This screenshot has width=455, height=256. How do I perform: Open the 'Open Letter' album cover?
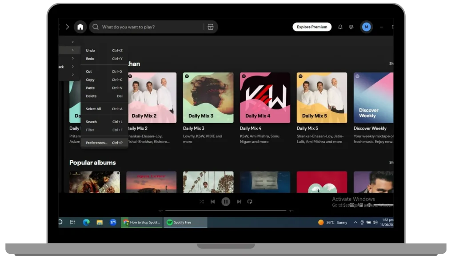click(x=151, y=182)
